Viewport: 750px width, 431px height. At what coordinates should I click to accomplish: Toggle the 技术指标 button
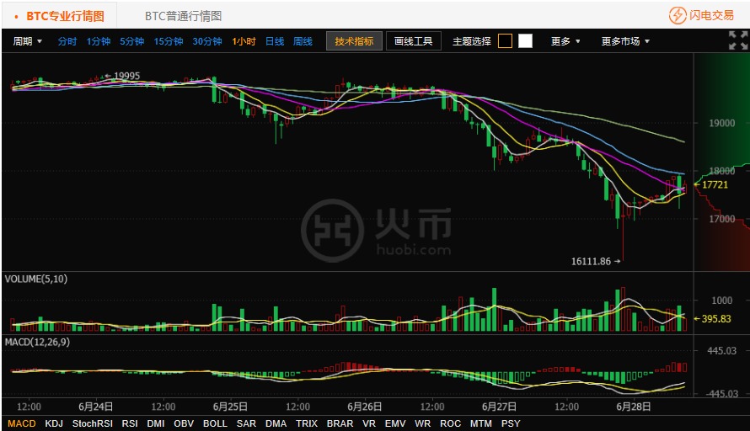pyautogui.click(x=354, y=41)
